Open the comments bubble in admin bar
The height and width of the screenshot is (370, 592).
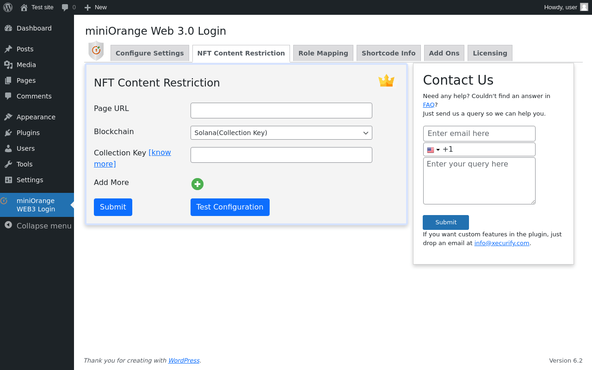68,7
